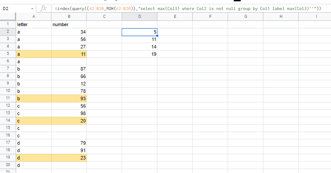Click highlighted cell B14 with value 20
331x173 pixels.
tap(69, 121)
